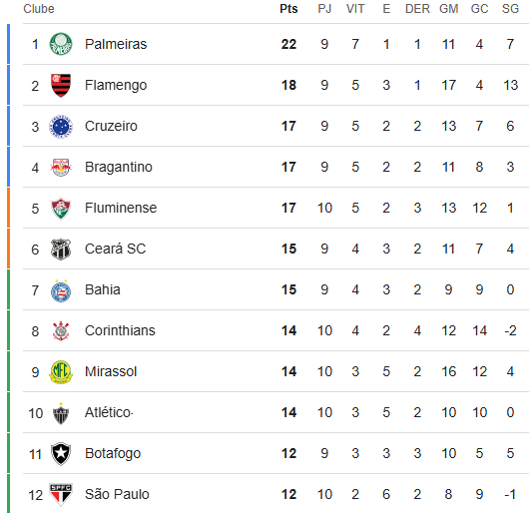The width and height of the screenshot is (529, 513).
Task: Select the São Paulo team name
Action: (117, 494)
